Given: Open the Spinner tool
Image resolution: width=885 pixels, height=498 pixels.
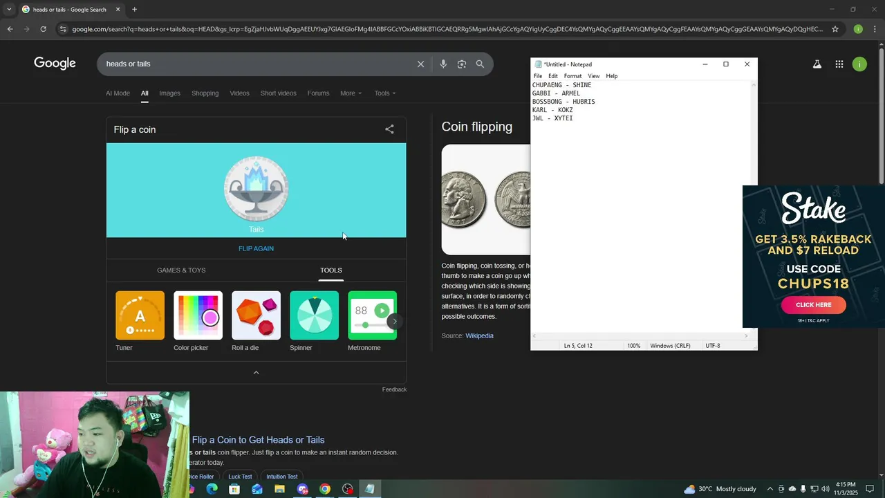Looking at the screenshot, I should [315, 322].
